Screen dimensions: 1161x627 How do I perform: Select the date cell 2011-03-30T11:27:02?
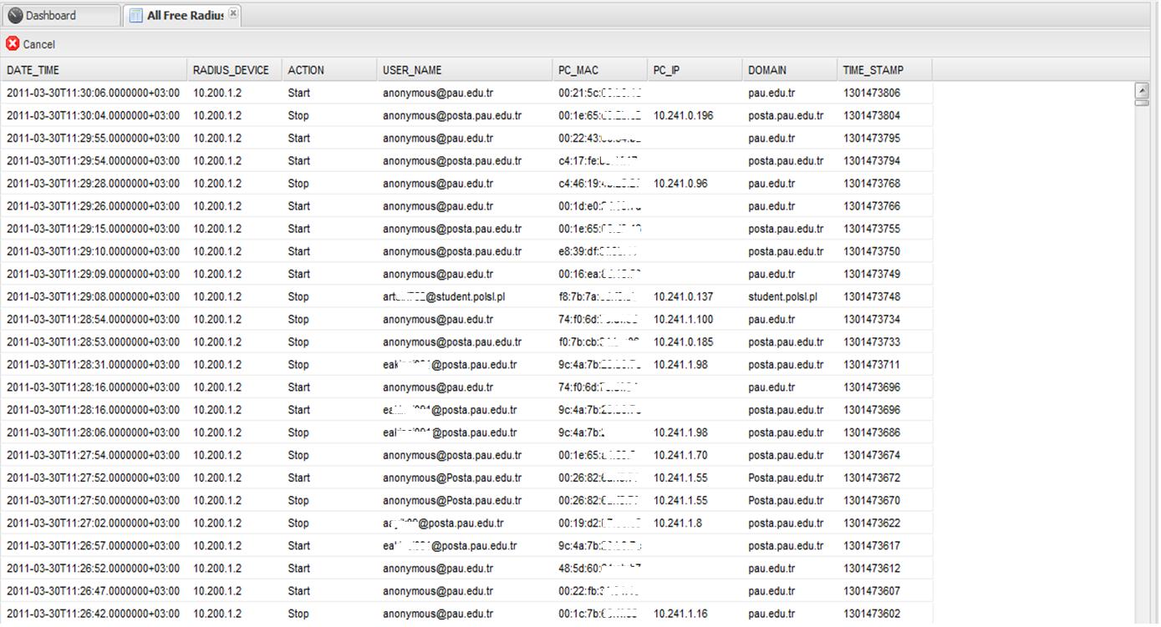click(x=93, y=523)
